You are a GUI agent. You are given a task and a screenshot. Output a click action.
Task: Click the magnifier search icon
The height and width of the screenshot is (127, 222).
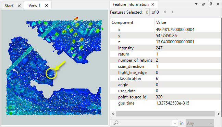[x=116, y=123]
